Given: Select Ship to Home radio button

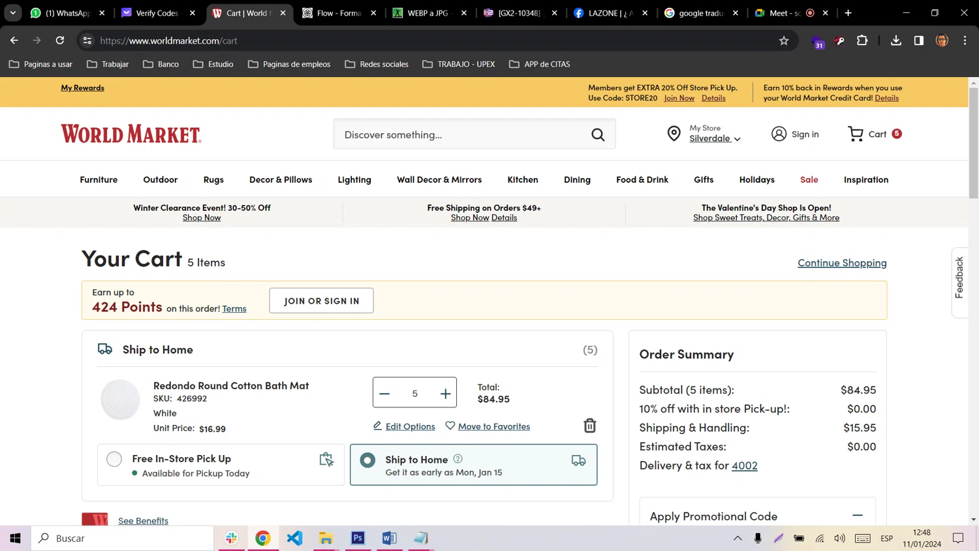Looking at the screenshot, I should point(367,460).
